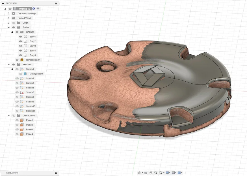Collapse the CAD (5) group
This screenshot has height=176, width=247.
coord(12,32)
